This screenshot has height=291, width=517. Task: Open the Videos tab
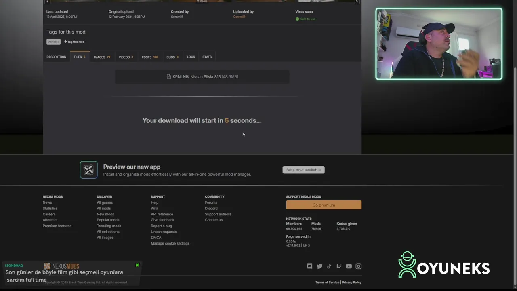126,57
